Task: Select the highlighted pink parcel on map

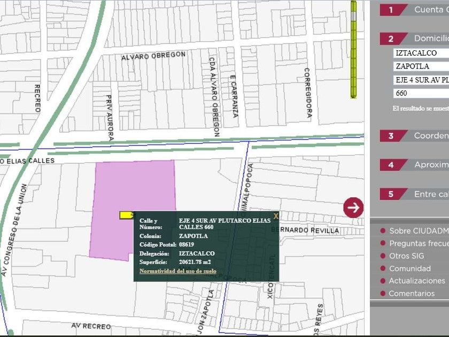Action: pos(134,187)
